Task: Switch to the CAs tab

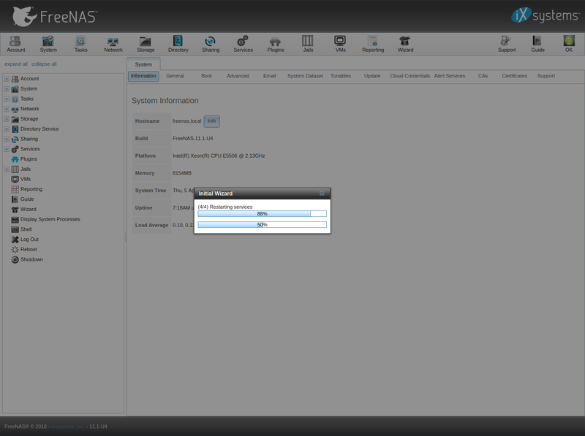Action: click(483, 76)
